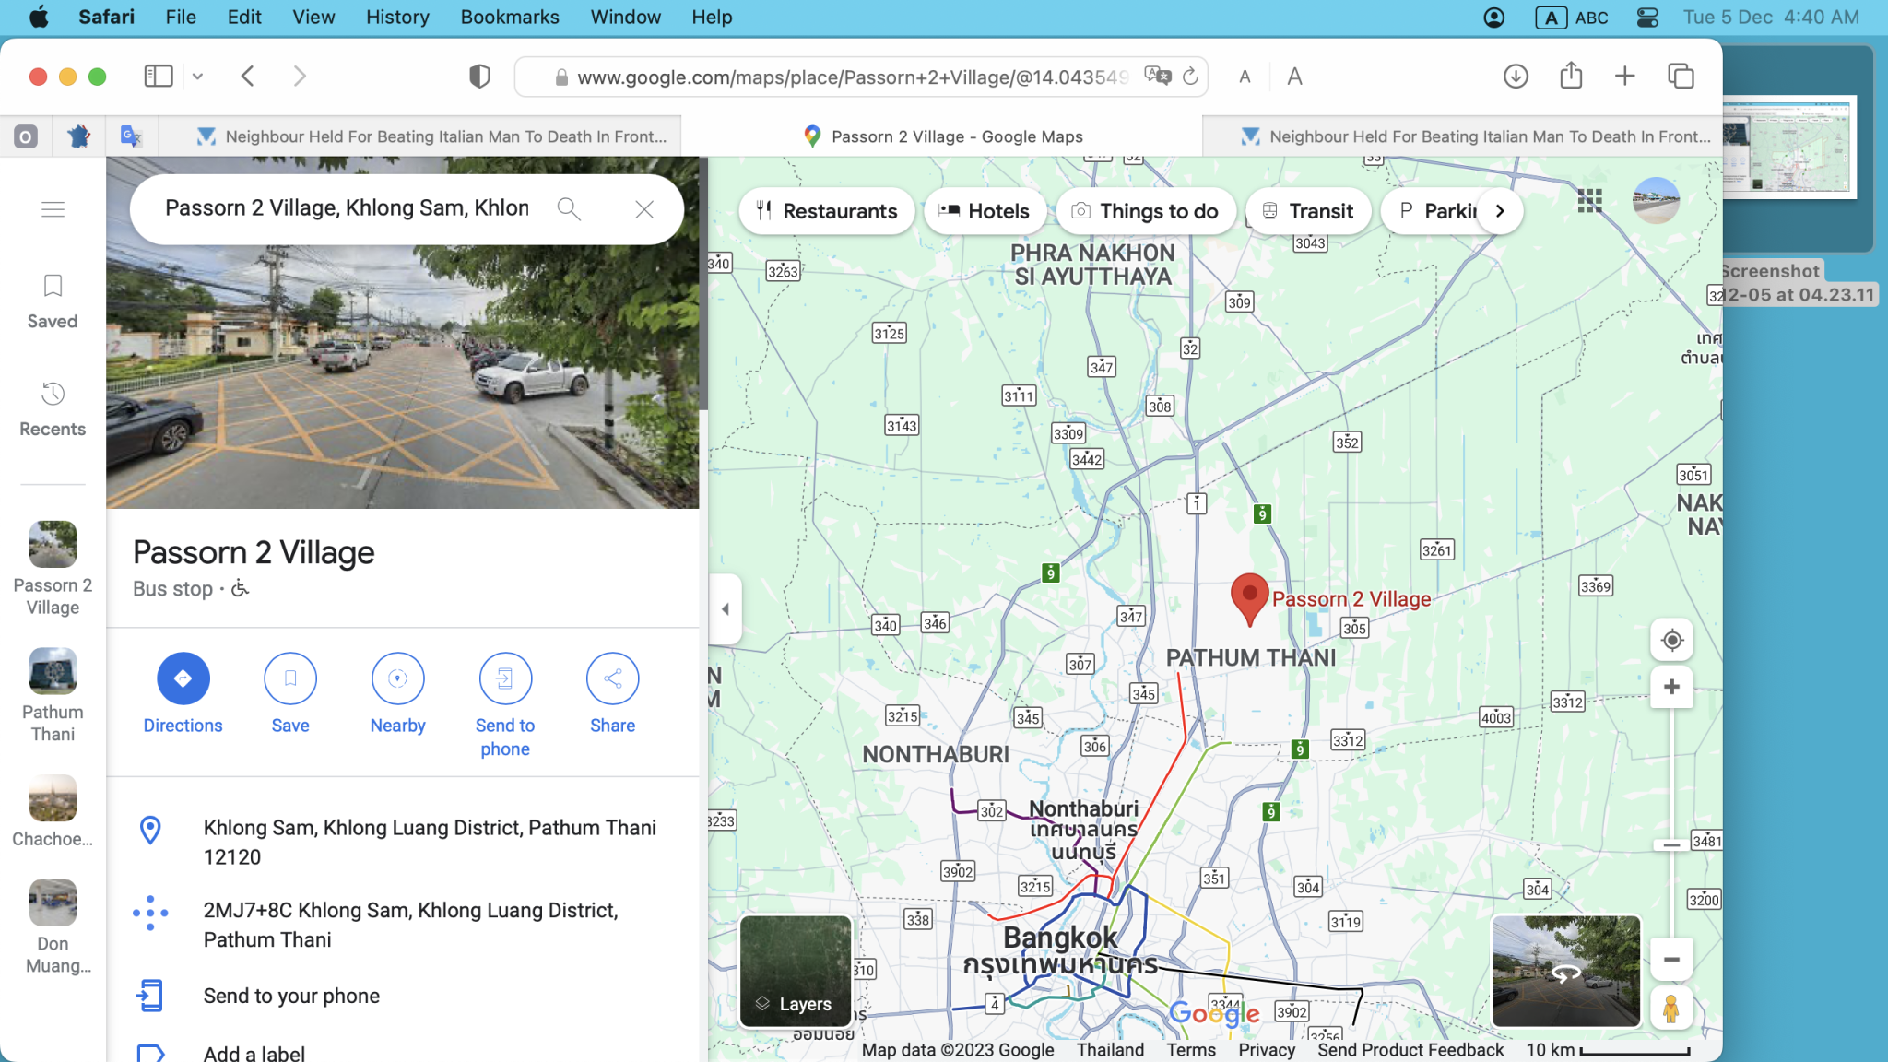Open the Apple menu
The height and width of the screenshot is (1062, 1888).
[39, 17]
